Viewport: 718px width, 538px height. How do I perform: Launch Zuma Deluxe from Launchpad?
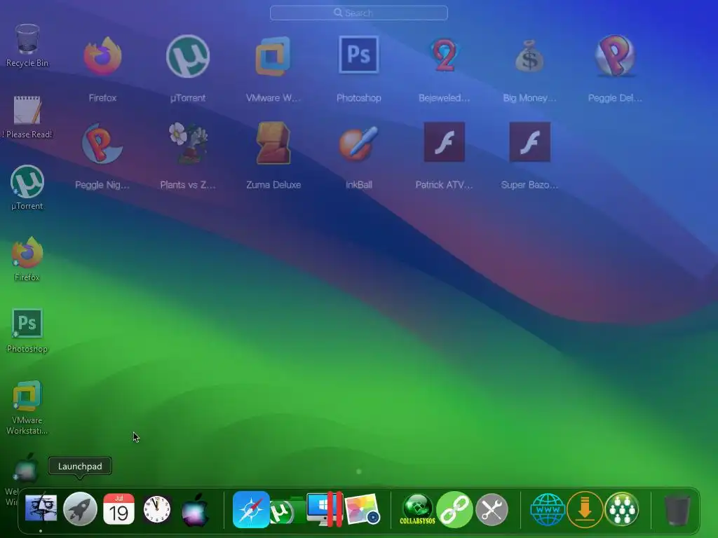273,143
